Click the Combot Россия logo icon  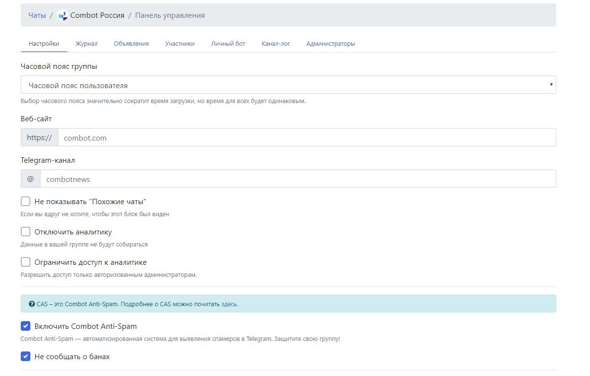point(62,15)
